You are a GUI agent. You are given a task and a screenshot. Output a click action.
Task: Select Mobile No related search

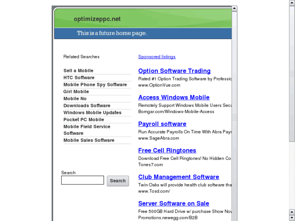click(x=75, y=99)
